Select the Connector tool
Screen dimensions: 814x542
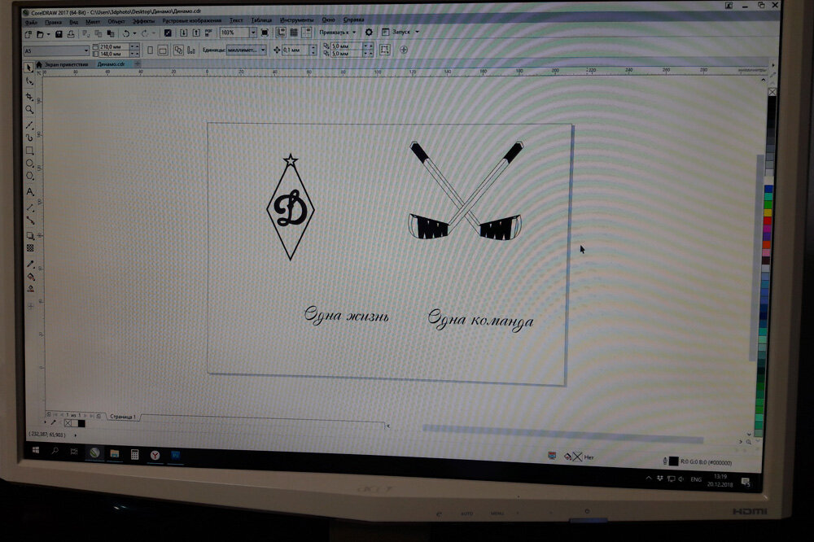[30, 221]
